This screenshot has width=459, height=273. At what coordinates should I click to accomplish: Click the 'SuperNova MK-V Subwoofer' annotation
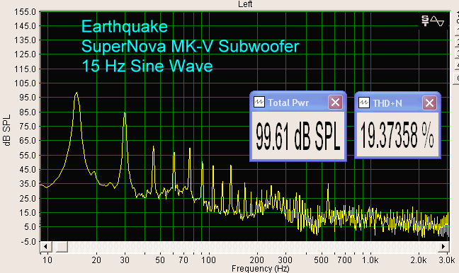click(x=191, y=46)
